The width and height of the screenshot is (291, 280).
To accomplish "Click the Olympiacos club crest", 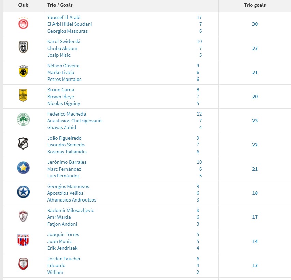I will (23, 23).
